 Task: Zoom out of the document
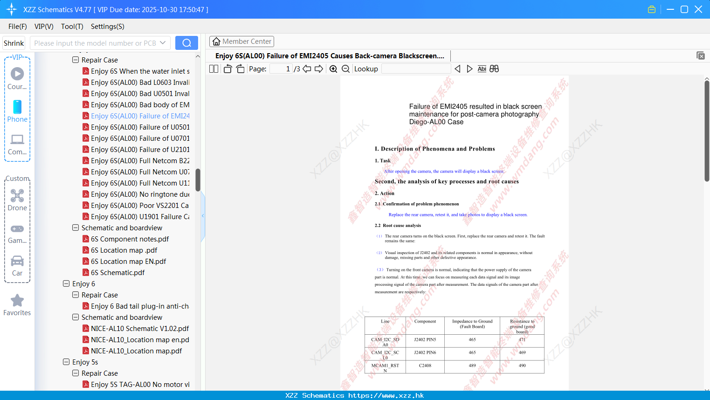click(x=345, y=69)
